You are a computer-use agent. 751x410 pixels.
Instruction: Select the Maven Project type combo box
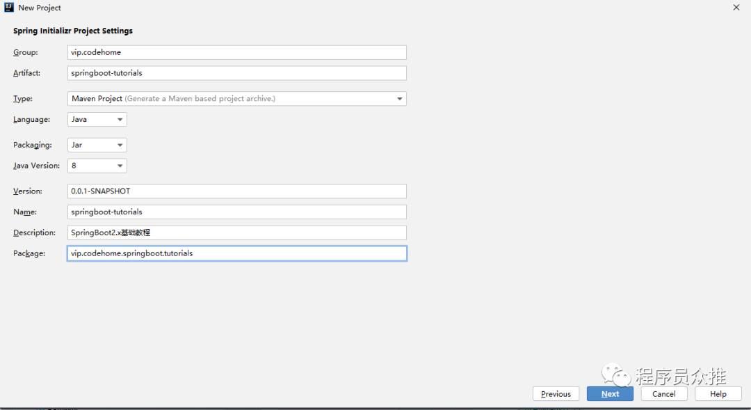237,99
